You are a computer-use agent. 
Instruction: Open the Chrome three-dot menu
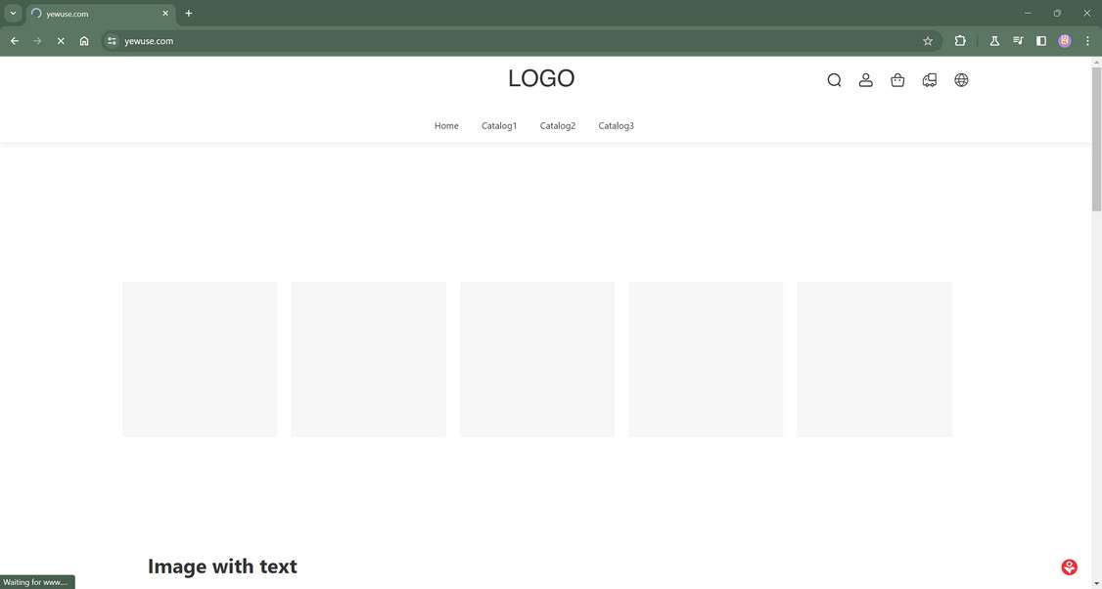point(1087,41)
